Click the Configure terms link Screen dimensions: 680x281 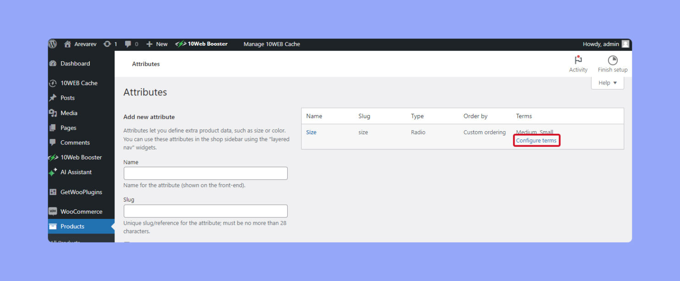click(x=537, y=140)
